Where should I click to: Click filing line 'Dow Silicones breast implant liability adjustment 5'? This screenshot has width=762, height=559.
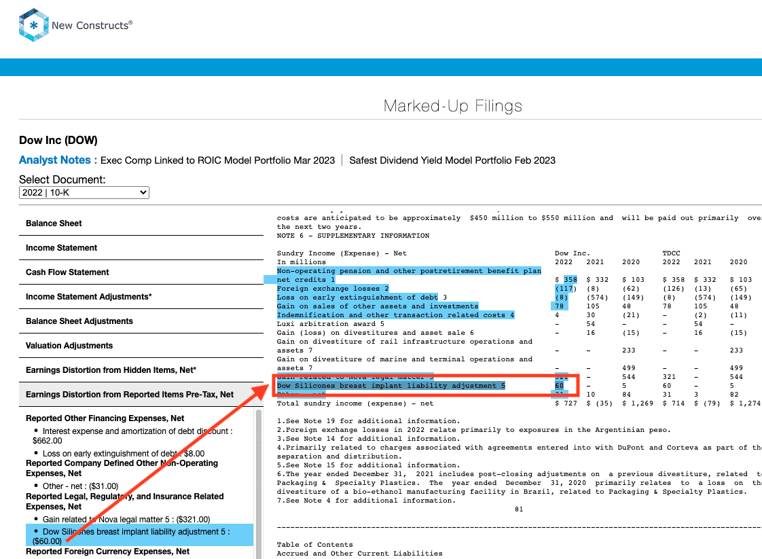391,386
